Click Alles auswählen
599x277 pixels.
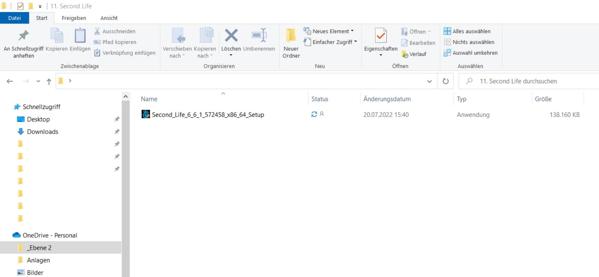(x=467, y=31)
